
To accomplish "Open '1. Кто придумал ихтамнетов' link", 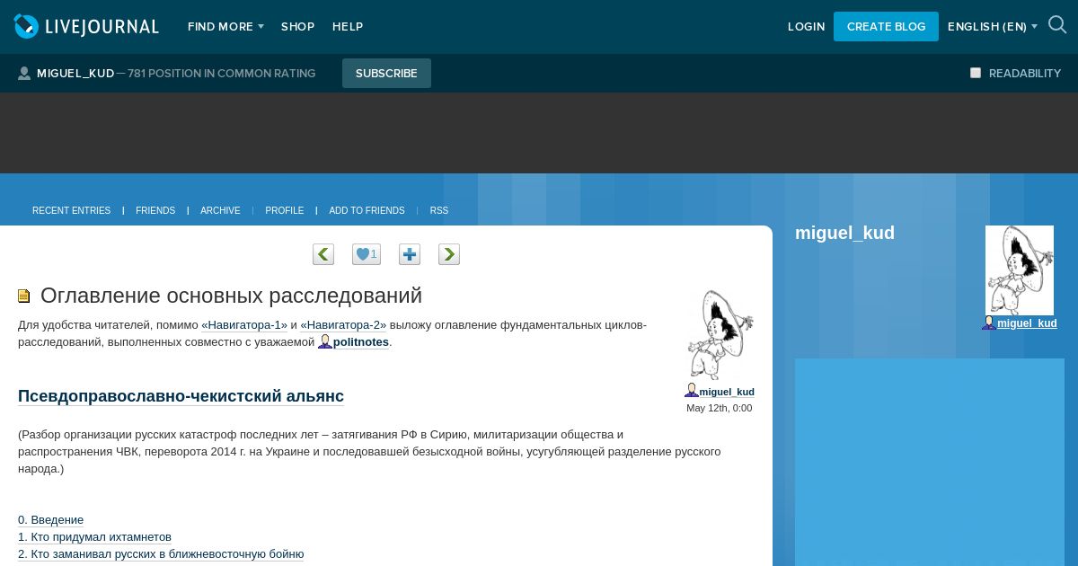I will [94, 537].
